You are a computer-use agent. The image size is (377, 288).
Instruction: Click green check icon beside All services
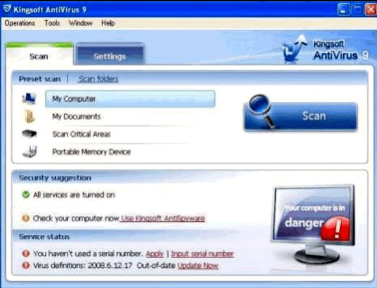[26, 195]
